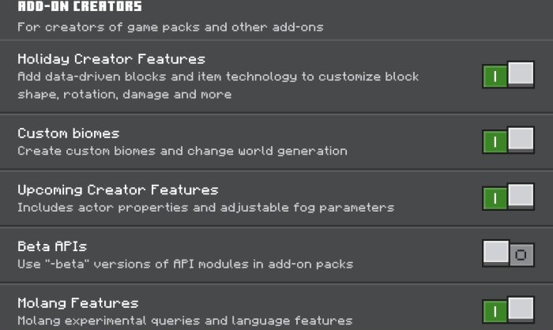The width and height of the screenshot is (553, 330).
Task: Enable the Beta APIs toggle
Action: pos(508,253)
